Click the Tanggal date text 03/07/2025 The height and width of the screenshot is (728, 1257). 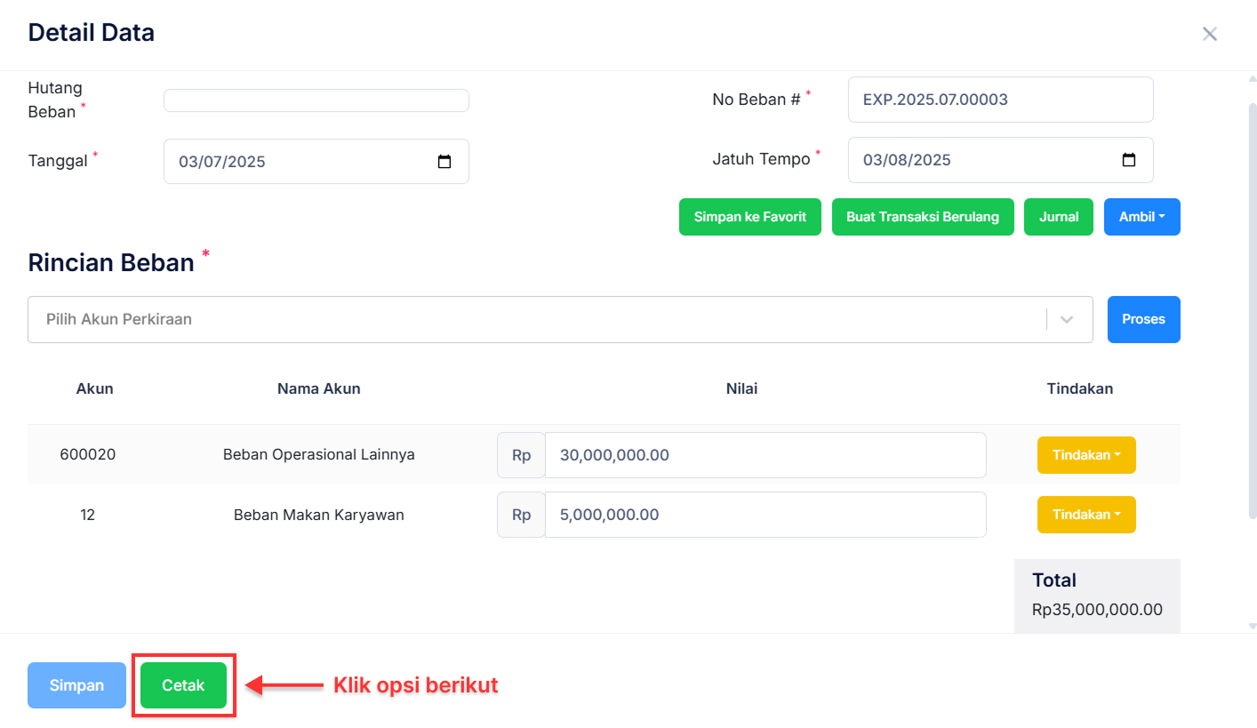pyautogui.click(x=222, y=162)
